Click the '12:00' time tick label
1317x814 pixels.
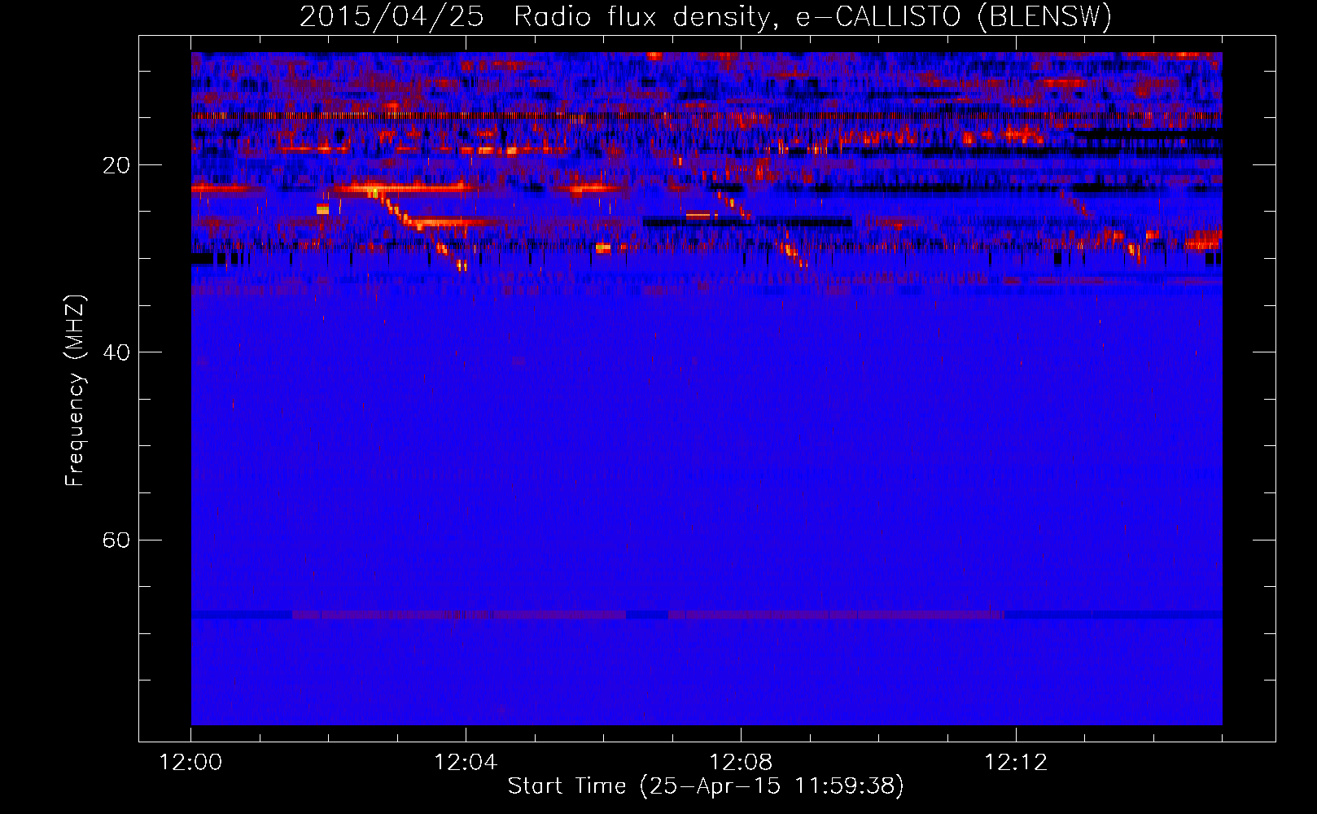[190, 763]
